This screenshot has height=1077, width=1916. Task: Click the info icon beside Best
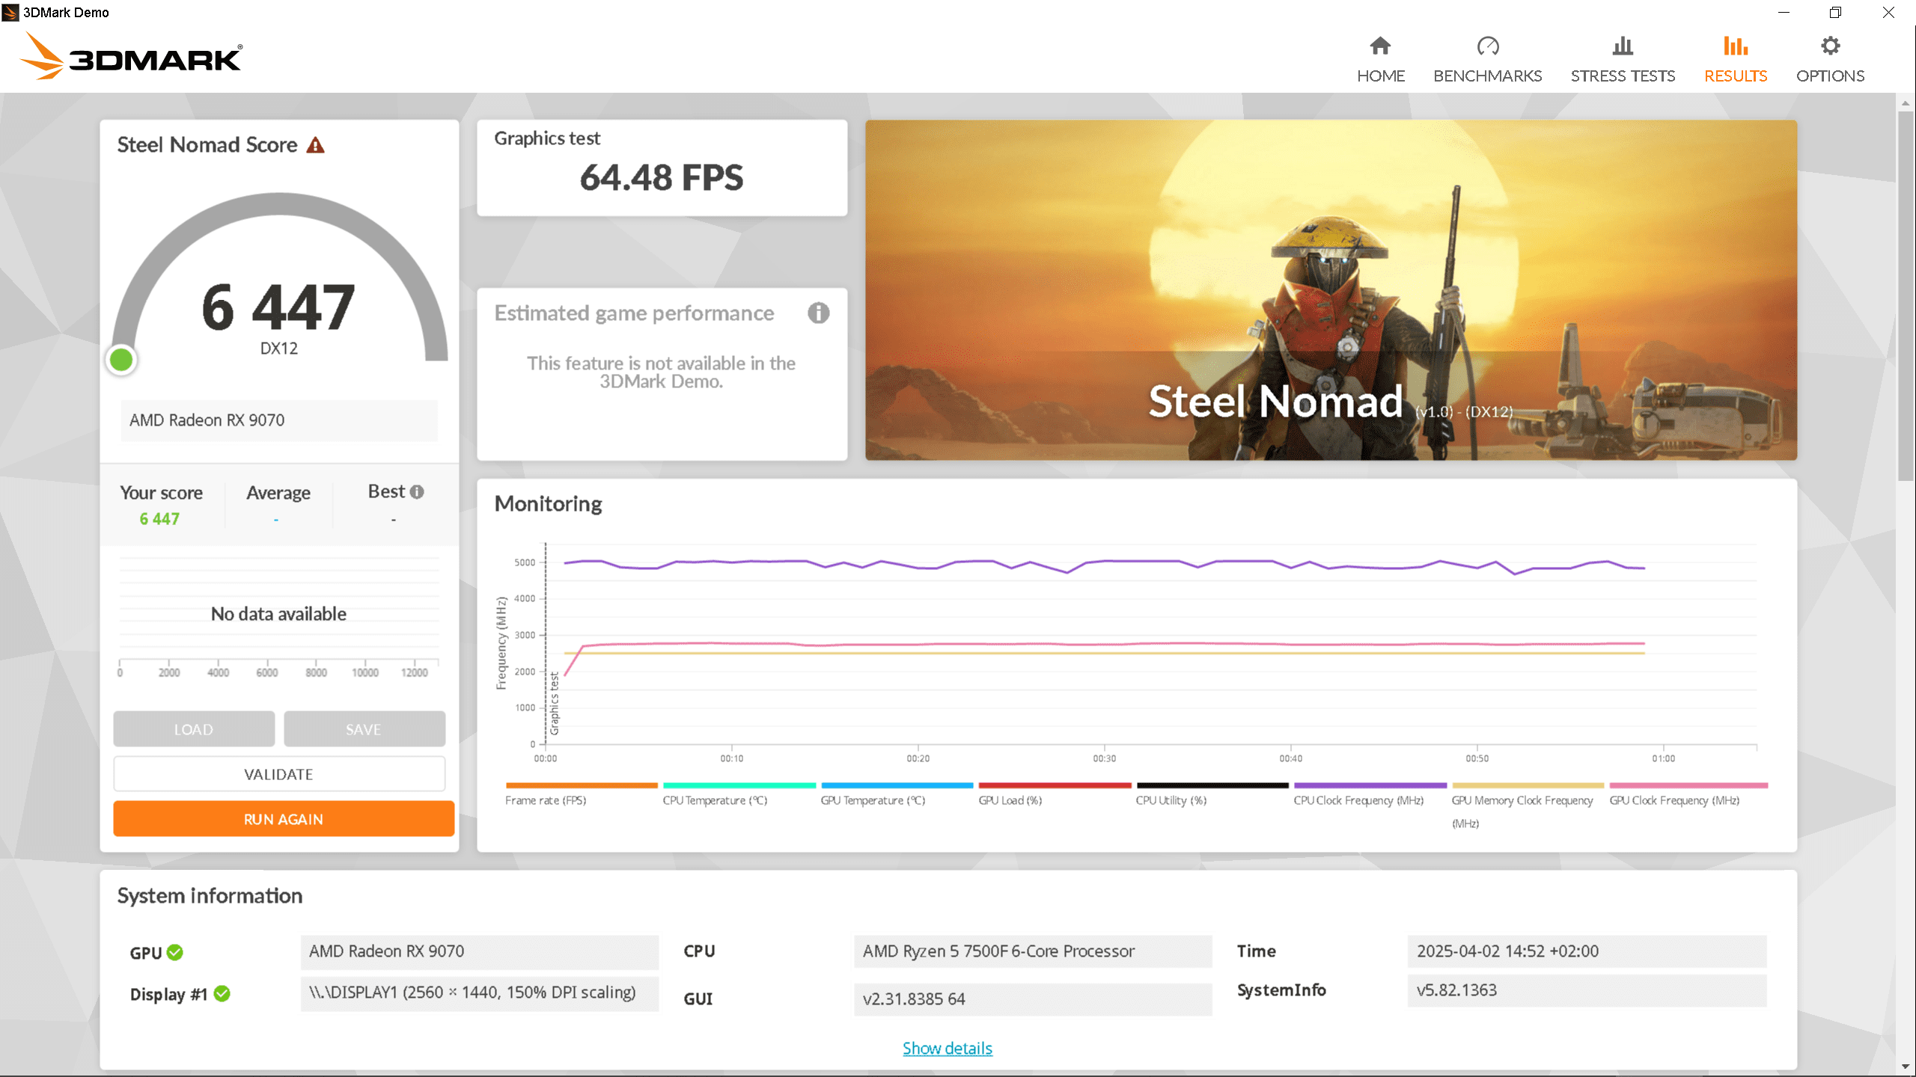[418, 492]
